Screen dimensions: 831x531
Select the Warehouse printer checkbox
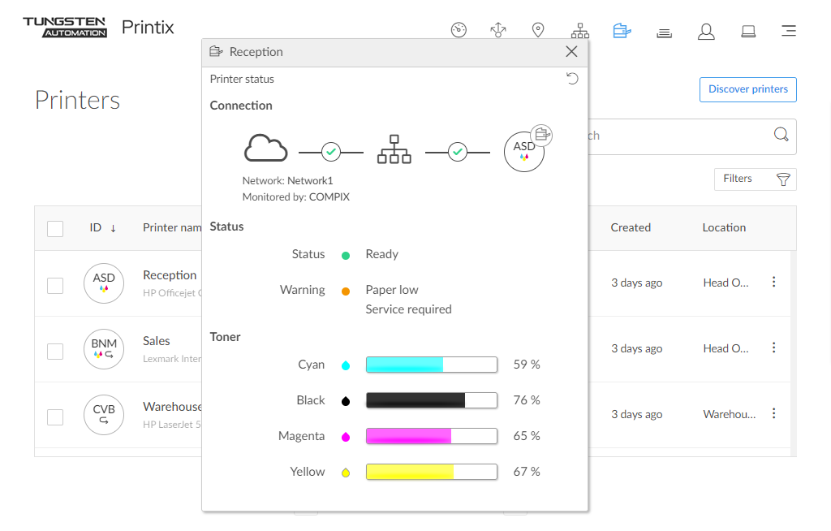click(55, 417)
